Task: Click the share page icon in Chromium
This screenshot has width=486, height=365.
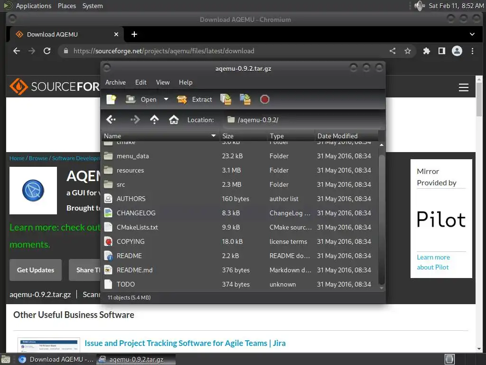Action: click(393, 51)
